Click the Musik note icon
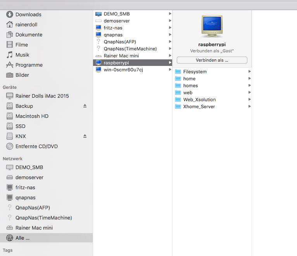 10,55
